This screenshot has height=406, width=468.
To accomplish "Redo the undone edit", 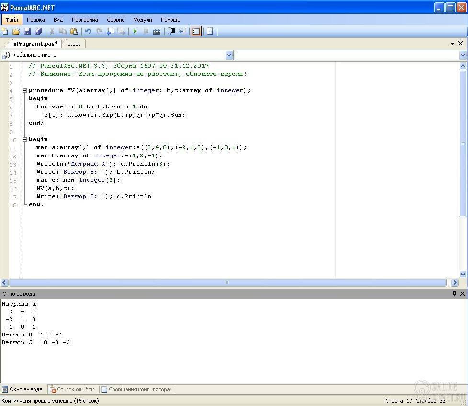I will 99,31.
